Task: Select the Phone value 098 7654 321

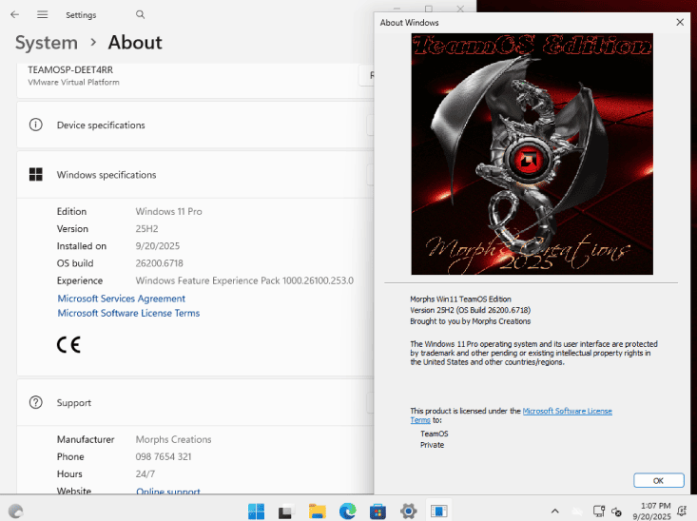Action: click(164, 457)
